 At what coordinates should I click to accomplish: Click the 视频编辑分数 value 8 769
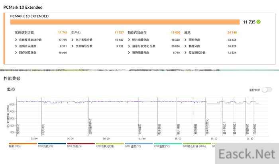(x=176, y=53)
